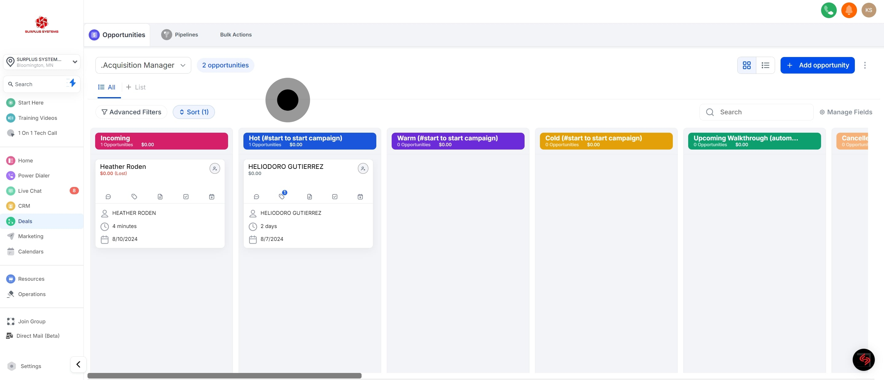
Task: Open the Sort (1) options
Action: [x=194, y=112]
